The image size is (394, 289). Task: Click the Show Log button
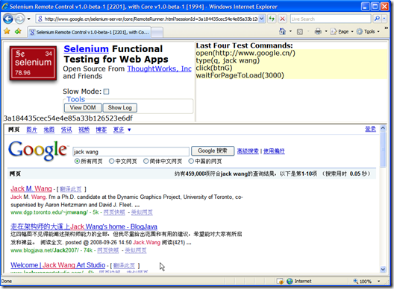pyautogui.click(x=120, y=107)
